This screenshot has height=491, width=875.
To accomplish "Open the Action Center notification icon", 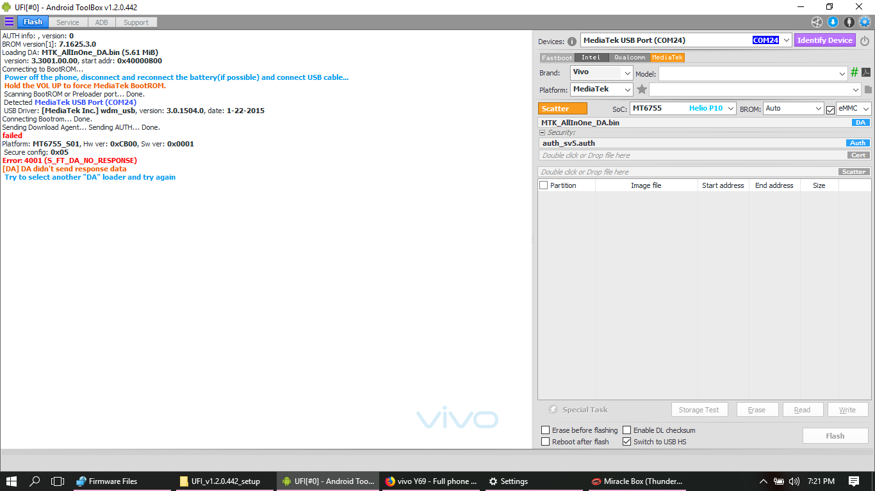I will [x=854, y=481].
